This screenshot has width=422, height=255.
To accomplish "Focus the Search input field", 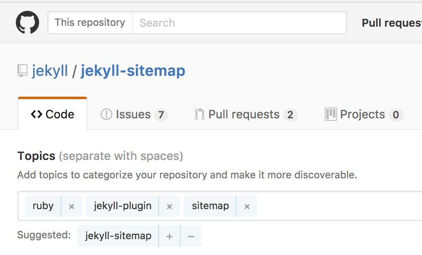I will (239, 22).
